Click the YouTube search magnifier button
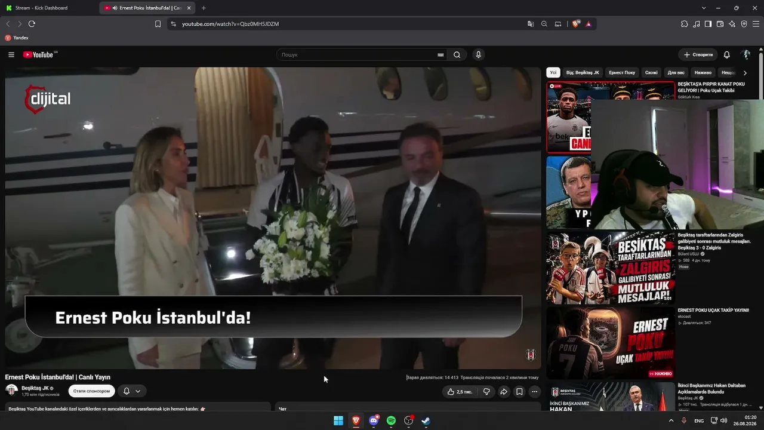764x430 pixels. coord(457,55)
